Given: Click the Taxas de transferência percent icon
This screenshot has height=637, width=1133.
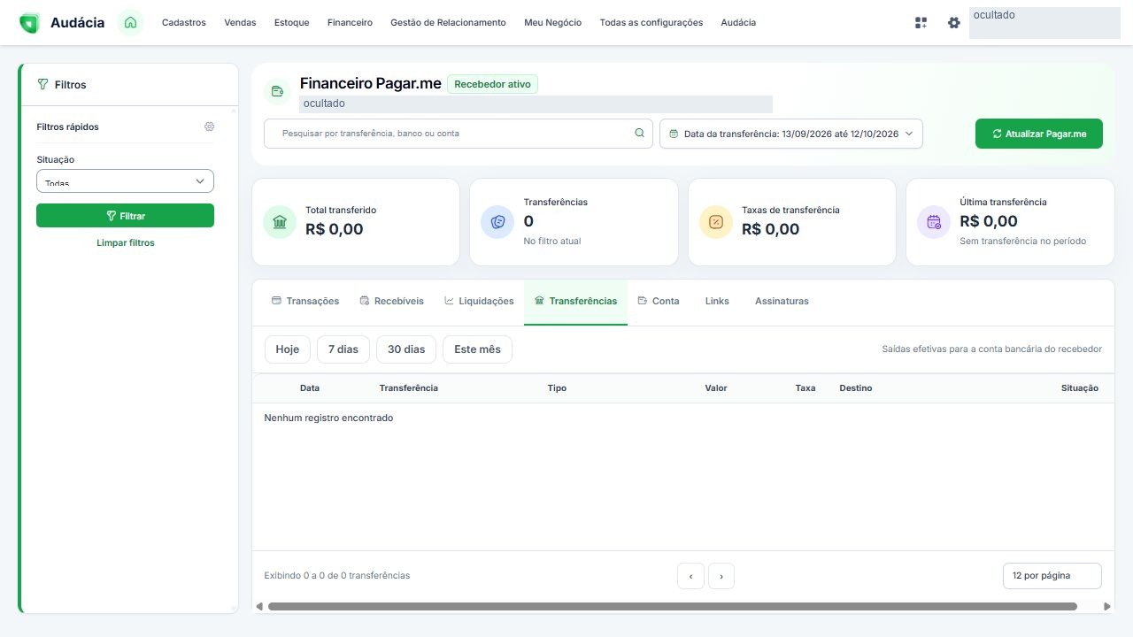Looking at the screenshot, I should pyautogui.click(x=716, y=221).
